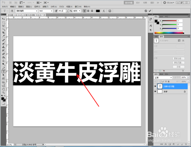191x147 pixels.
Task: Select the Move tool
Action: pos(3,19)
